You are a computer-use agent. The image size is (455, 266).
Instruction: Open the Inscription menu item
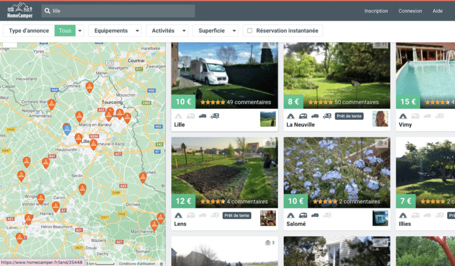[x=376, y=11]
